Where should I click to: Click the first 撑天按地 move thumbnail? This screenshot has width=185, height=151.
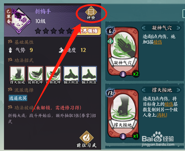tap(18, 75)
